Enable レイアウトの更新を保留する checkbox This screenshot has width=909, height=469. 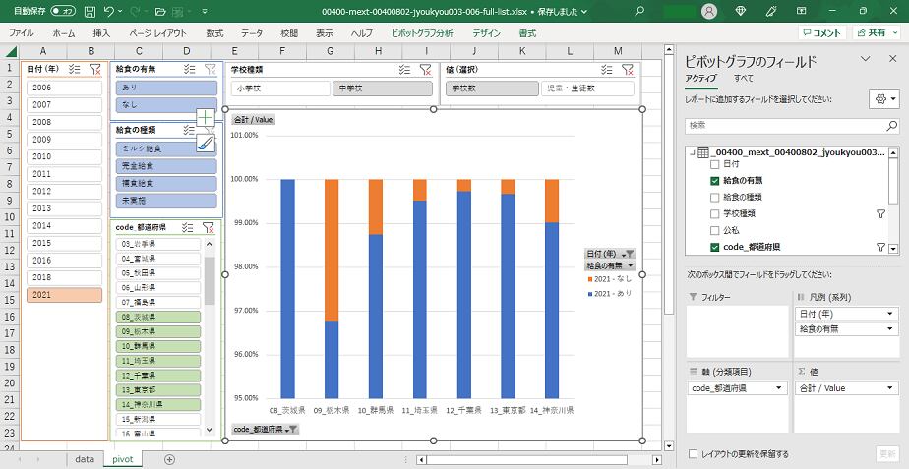pos(695,454)
